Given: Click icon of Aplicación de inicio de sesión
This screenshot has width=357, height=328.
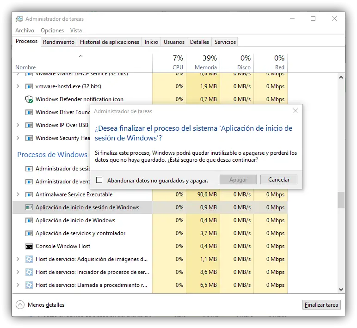Looking at the screenshot, I should click(29, 207).
